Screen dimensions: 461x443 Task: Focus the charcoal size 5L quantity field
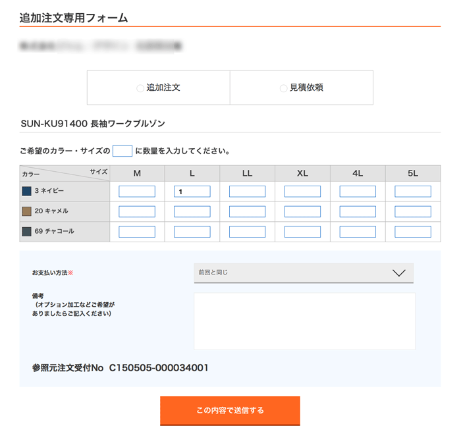click(413, 232)
